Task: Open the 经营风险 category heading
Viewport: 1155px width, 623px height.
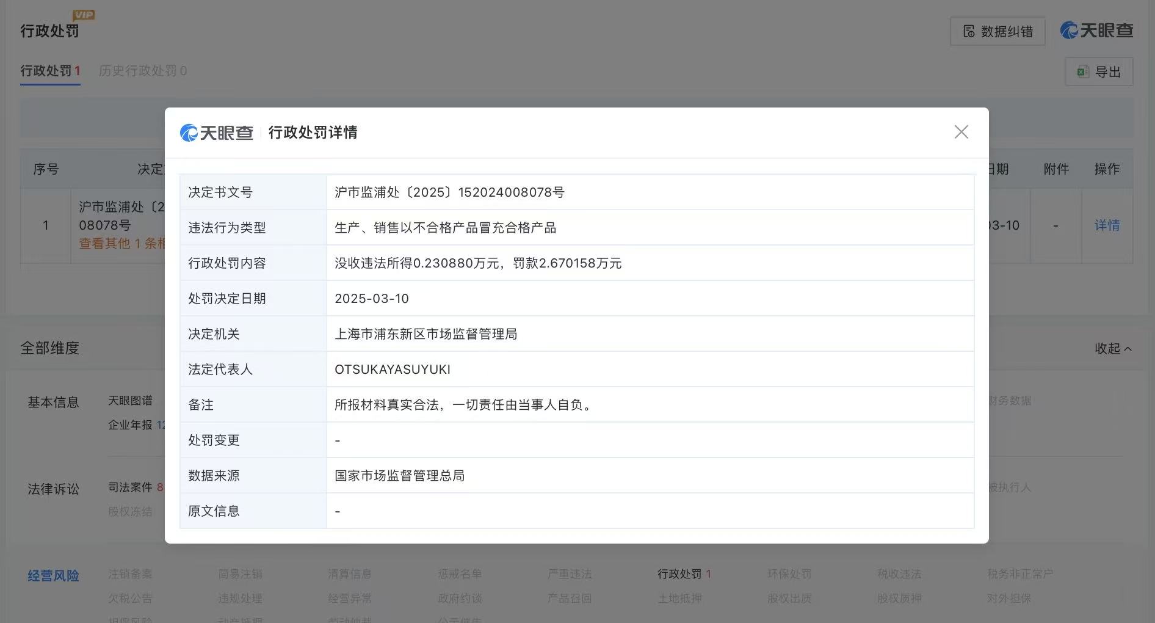Action: pyautogui.click(x=53, y=576)
